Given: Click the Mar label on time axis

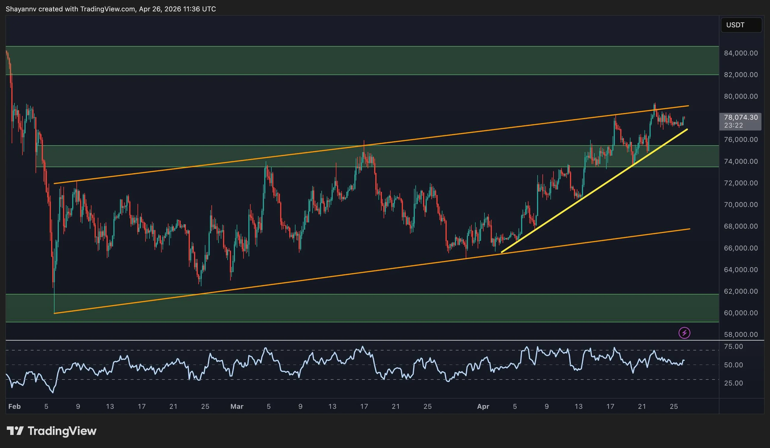Looking at the screenshot, I should pyautogui.click(x=237, y=406).
